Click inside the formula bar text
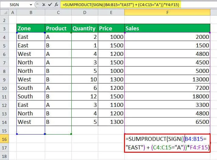Viewport: 217px width, 160px height. pos(121,5)
